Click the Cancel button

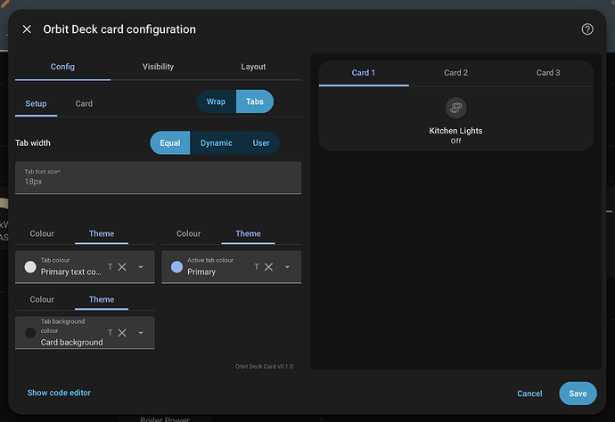tap(529, 394)
